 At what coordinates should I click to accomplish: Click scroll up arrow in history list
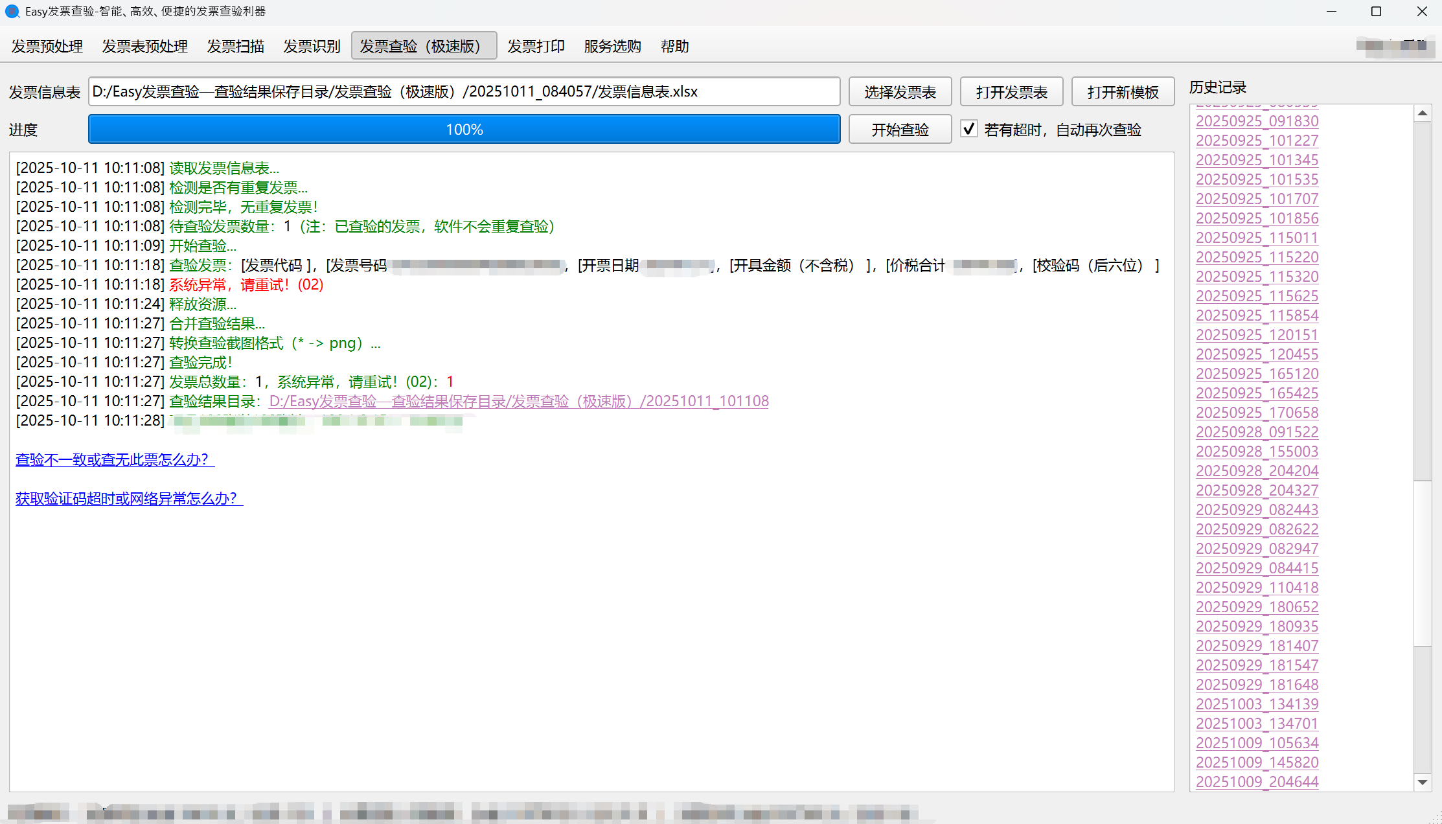click(1422, 113)
